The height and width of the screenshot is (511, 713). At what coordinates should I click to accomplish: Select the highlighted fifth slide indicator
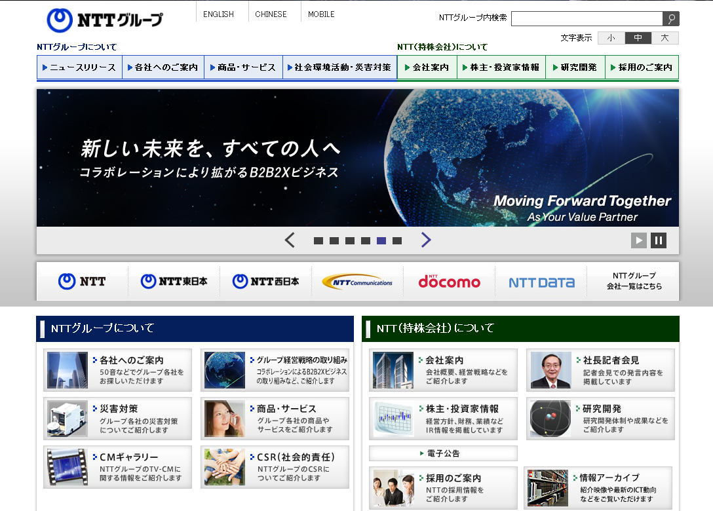[381, 241]
